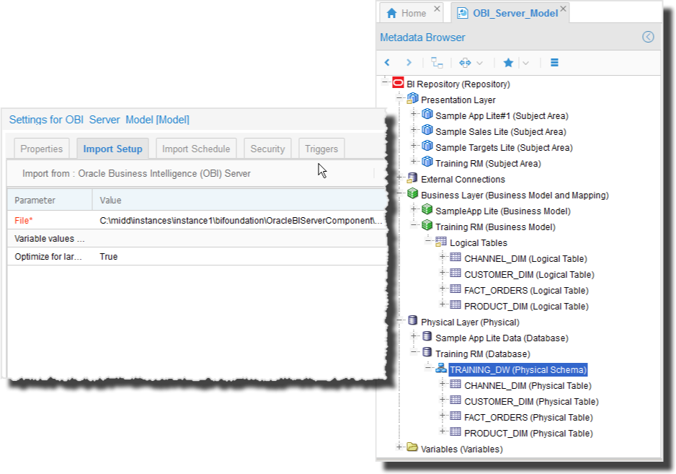The width and height of the screenshot is (676, 474).
Task: Open the Security tab
Action: click(267, 149)
